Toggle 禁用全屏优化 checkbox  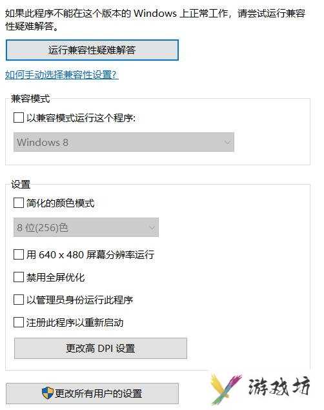coord(19,277)
